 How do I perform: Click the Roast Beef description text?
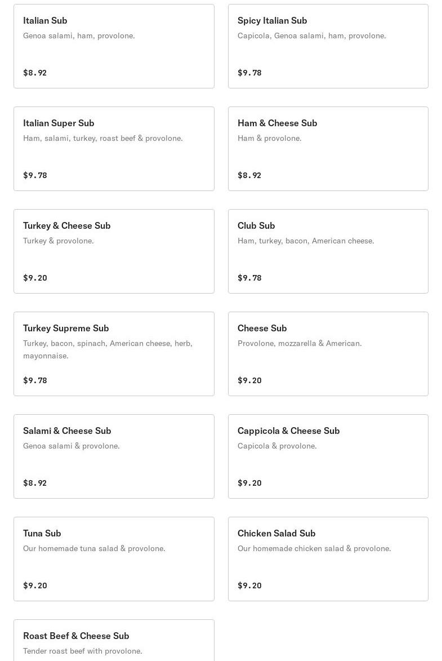pos(83,651)
